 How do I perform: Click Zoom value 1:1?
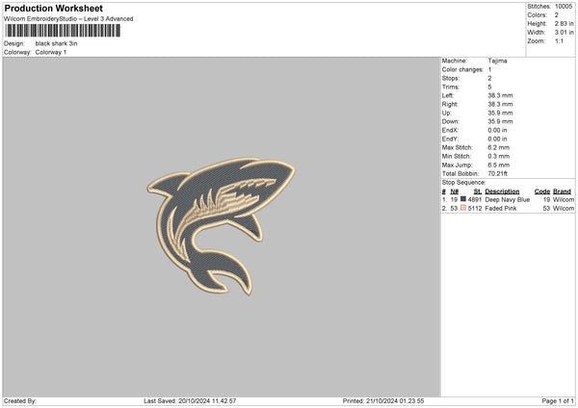coord(559,41)
